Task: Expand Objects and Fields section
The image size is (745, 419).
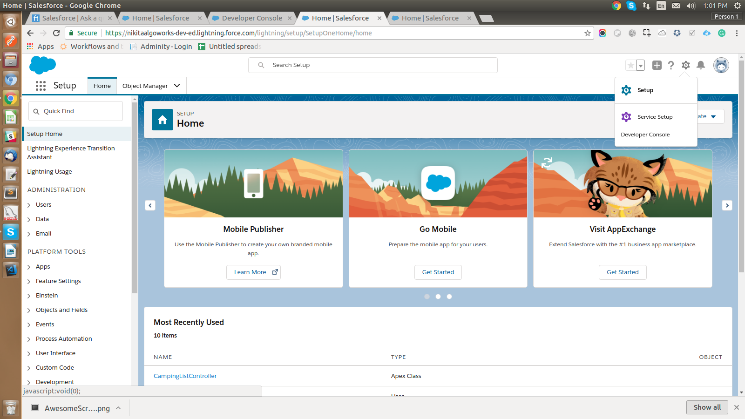Action: pyautogui.click(x=29, y=311)
